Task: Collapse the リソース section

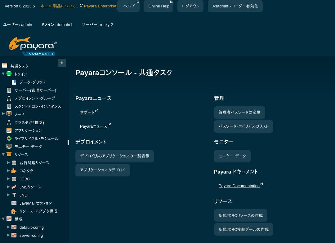Action: 3,154
